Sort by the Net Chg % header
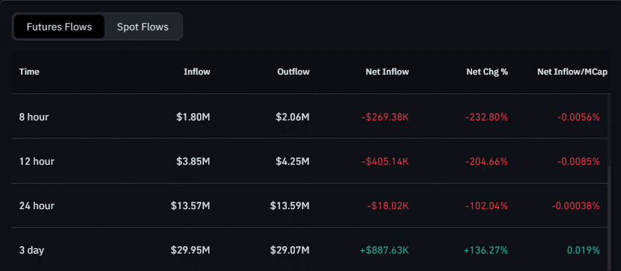The image size is (621, 271). click(x=486, y=71)
